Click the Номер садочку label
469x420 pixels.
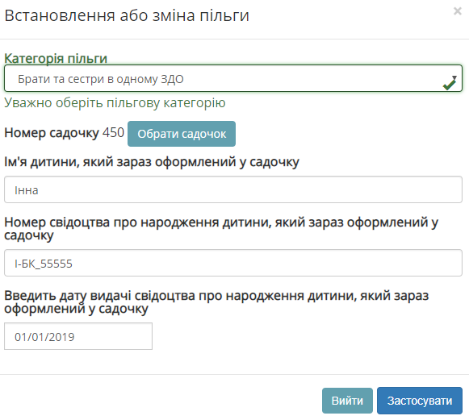click(x=52, y=133)
